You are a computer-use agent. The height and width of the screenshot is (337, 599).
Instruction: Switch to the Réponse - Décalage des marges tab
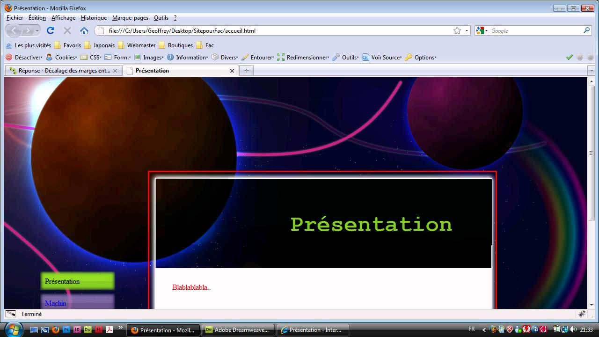tap(63, 71)
